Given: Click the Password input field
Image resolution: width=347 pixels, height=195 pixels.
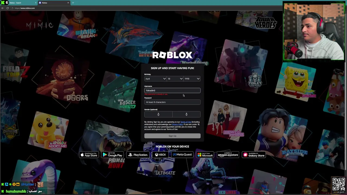Looking at the screenshot, I should tap(172, 102).
